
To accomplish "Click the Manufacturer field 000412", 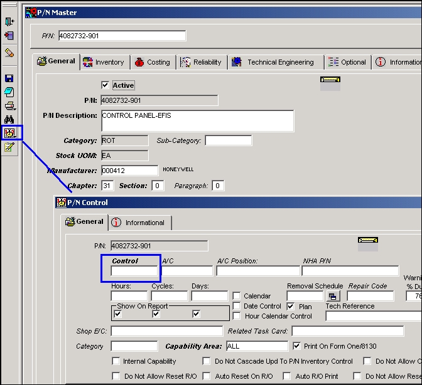I will [x=130, y=171].
